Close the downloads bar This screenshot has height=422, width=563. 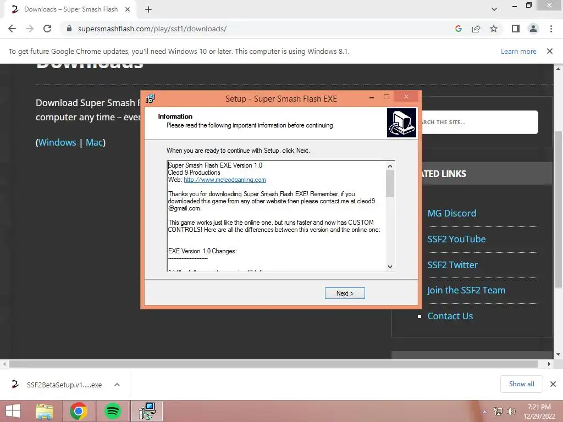coord(553,384)
